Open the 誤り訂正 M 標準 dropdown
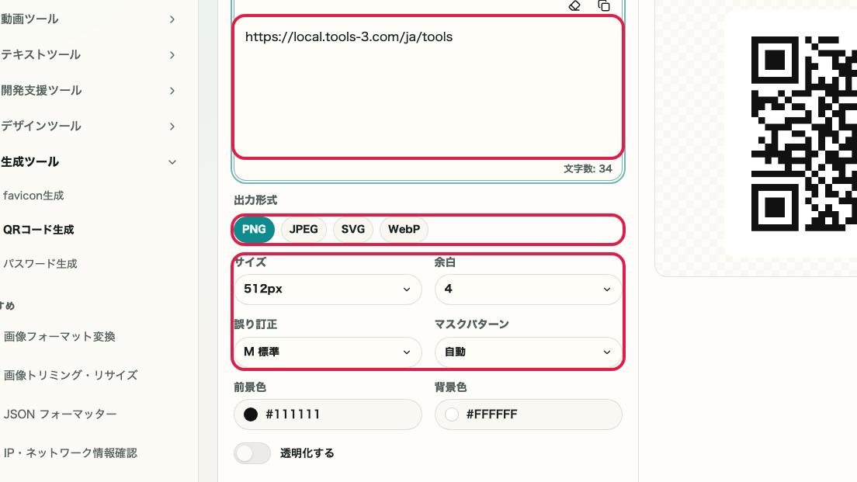Screen dimensions: 857x482 [x=328, y=352]
